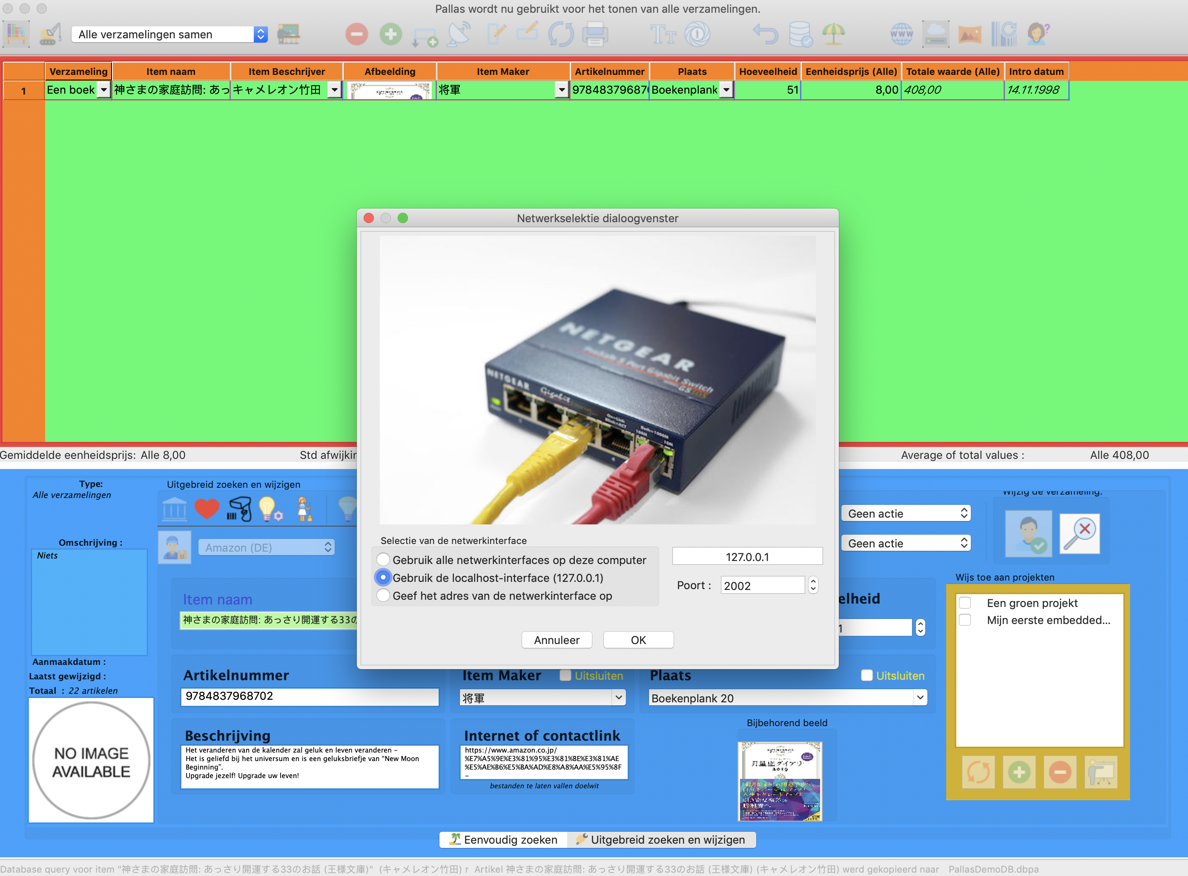Open the 'Een boek' Verzameling cell dropdown
The height and width of the screenshot is (876, 1188).
104,90
